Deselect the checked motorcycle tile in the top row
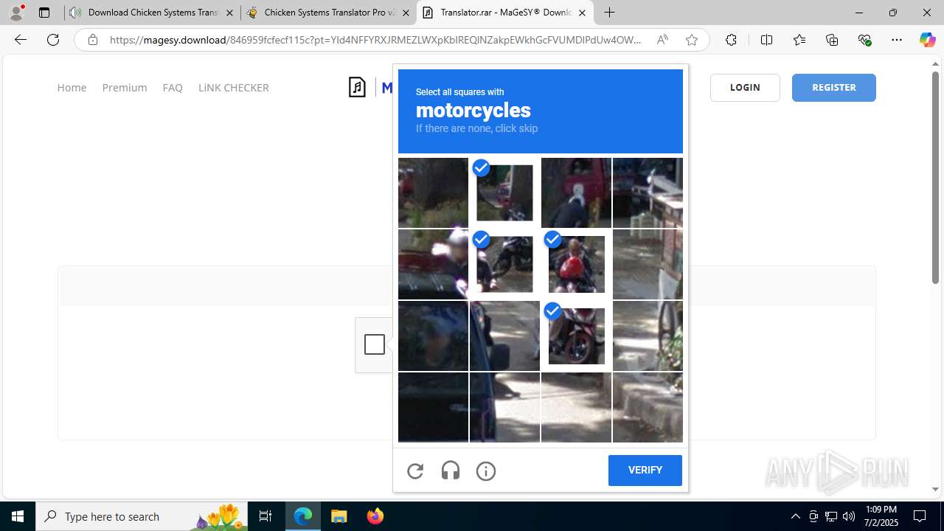 pyautogui.click(x=504, y=192)
